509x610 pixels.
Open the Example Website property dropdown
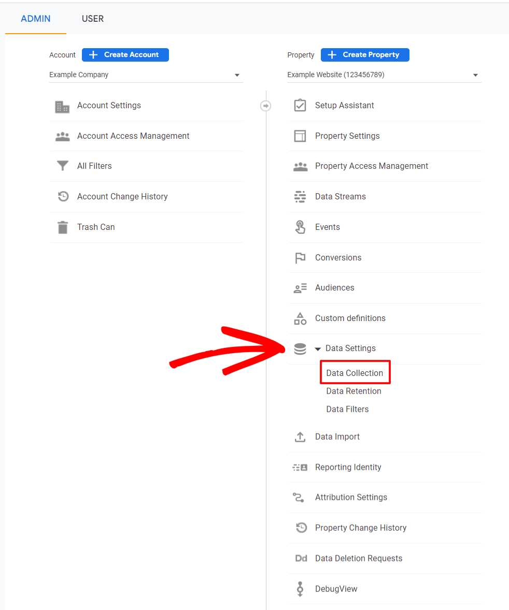click(x=475, y=75)
